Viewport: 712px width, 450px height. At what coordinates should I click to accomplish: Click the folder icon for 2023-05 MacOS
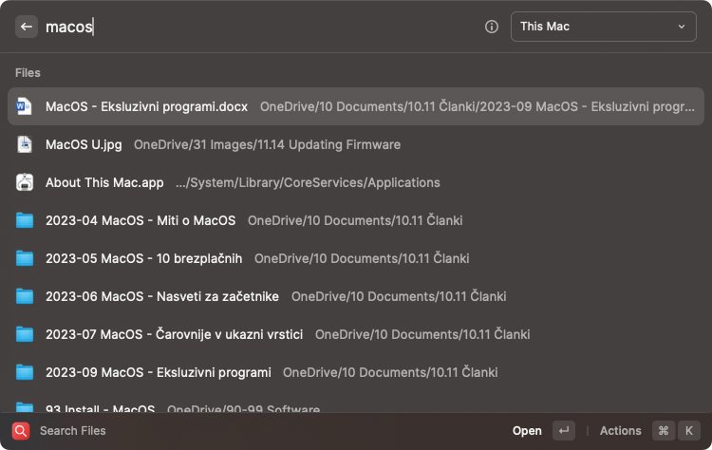[x=25, y=258]
